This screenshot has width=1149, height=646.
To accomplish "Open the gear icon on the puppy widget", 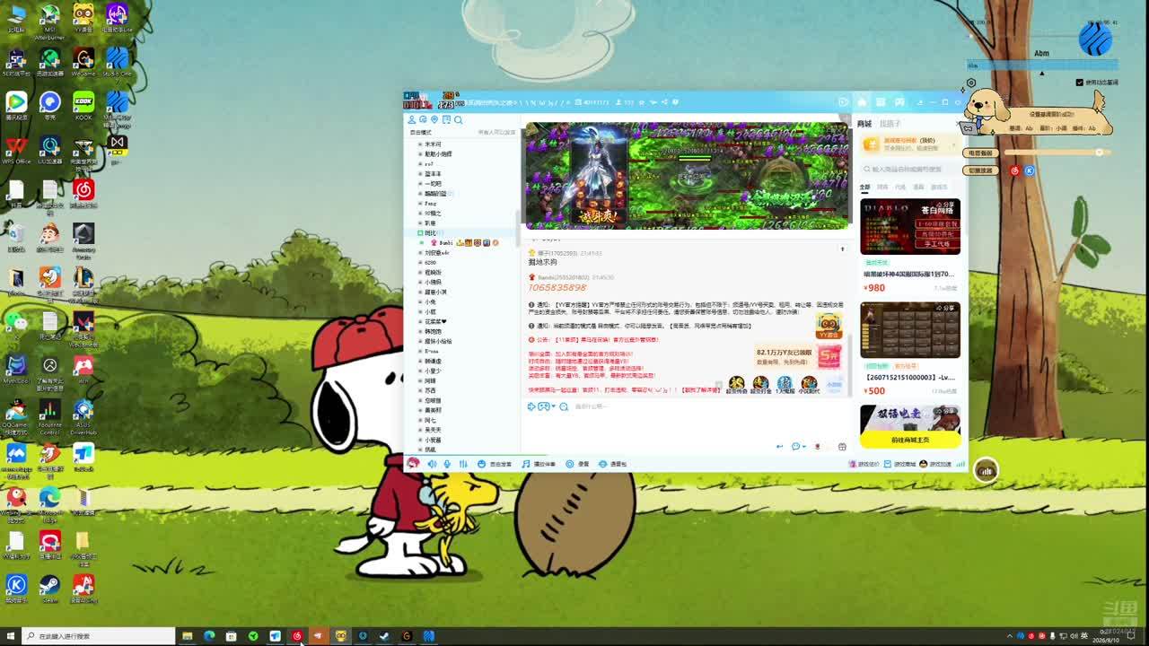I will (971, 83).
